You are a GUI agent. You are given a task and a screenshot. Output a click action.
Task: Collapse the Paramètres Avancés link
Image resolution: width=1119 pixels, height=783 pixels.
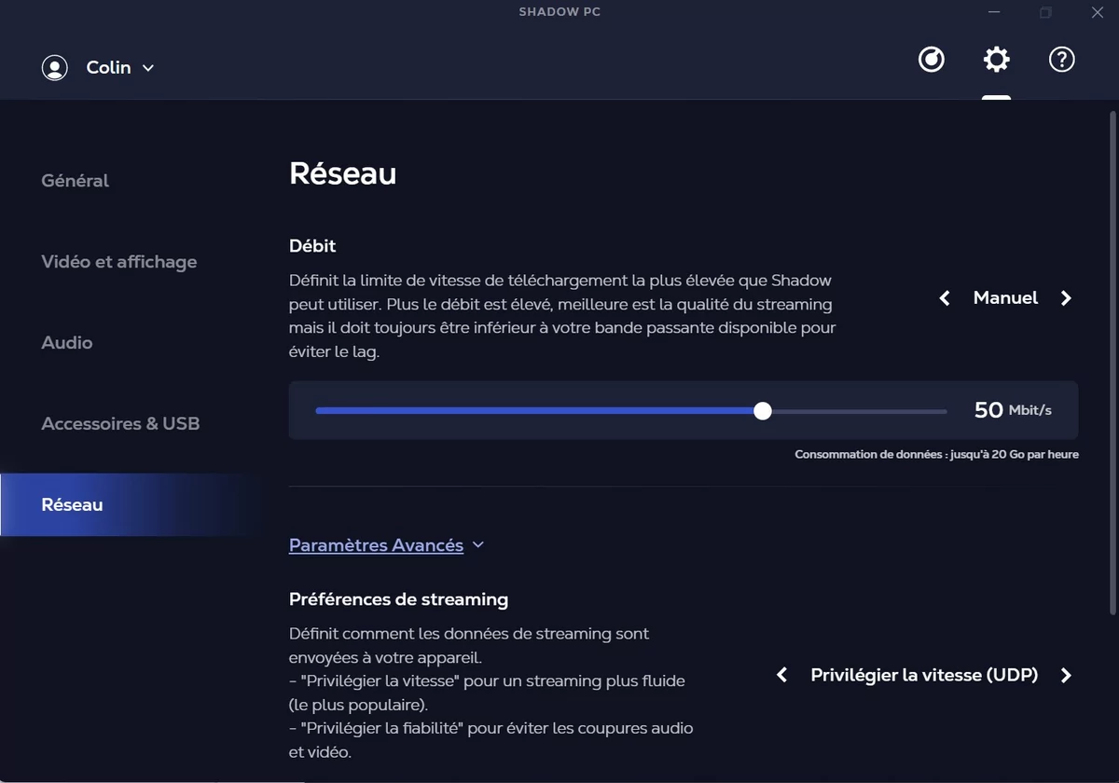376,545
